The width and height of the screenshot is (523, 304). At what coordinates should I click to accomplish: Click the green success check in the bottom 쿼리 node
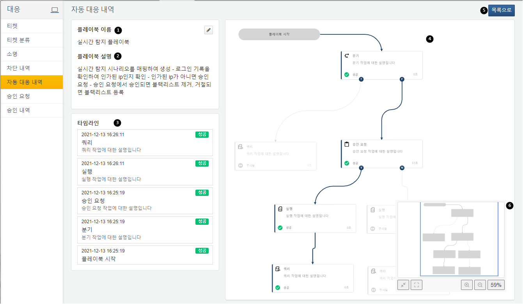(278, 288)
